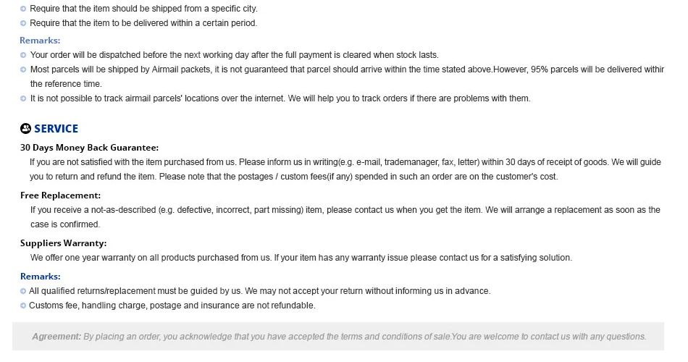Click the 'Agreement:' bold text in gray banner
The image size is (688, 362).
(56, 337)
